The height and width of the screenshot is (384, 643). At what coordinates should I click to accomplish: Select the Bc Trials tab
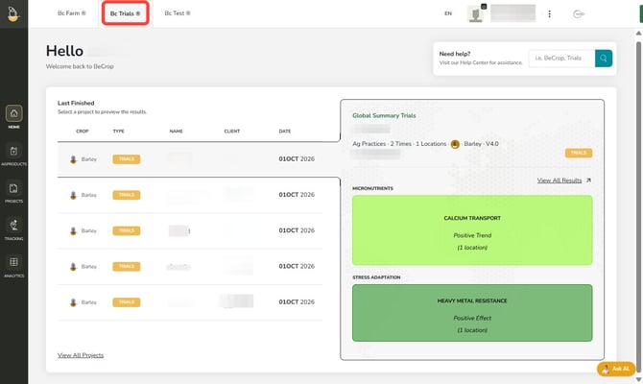[125, 13]
